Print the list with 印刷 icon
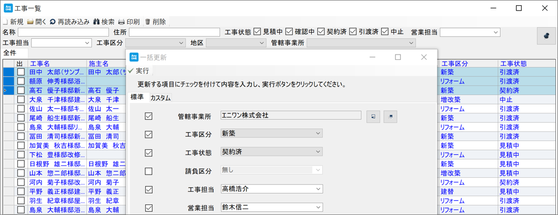The width and height of the screenshot is (558, 215). point(122,21)
